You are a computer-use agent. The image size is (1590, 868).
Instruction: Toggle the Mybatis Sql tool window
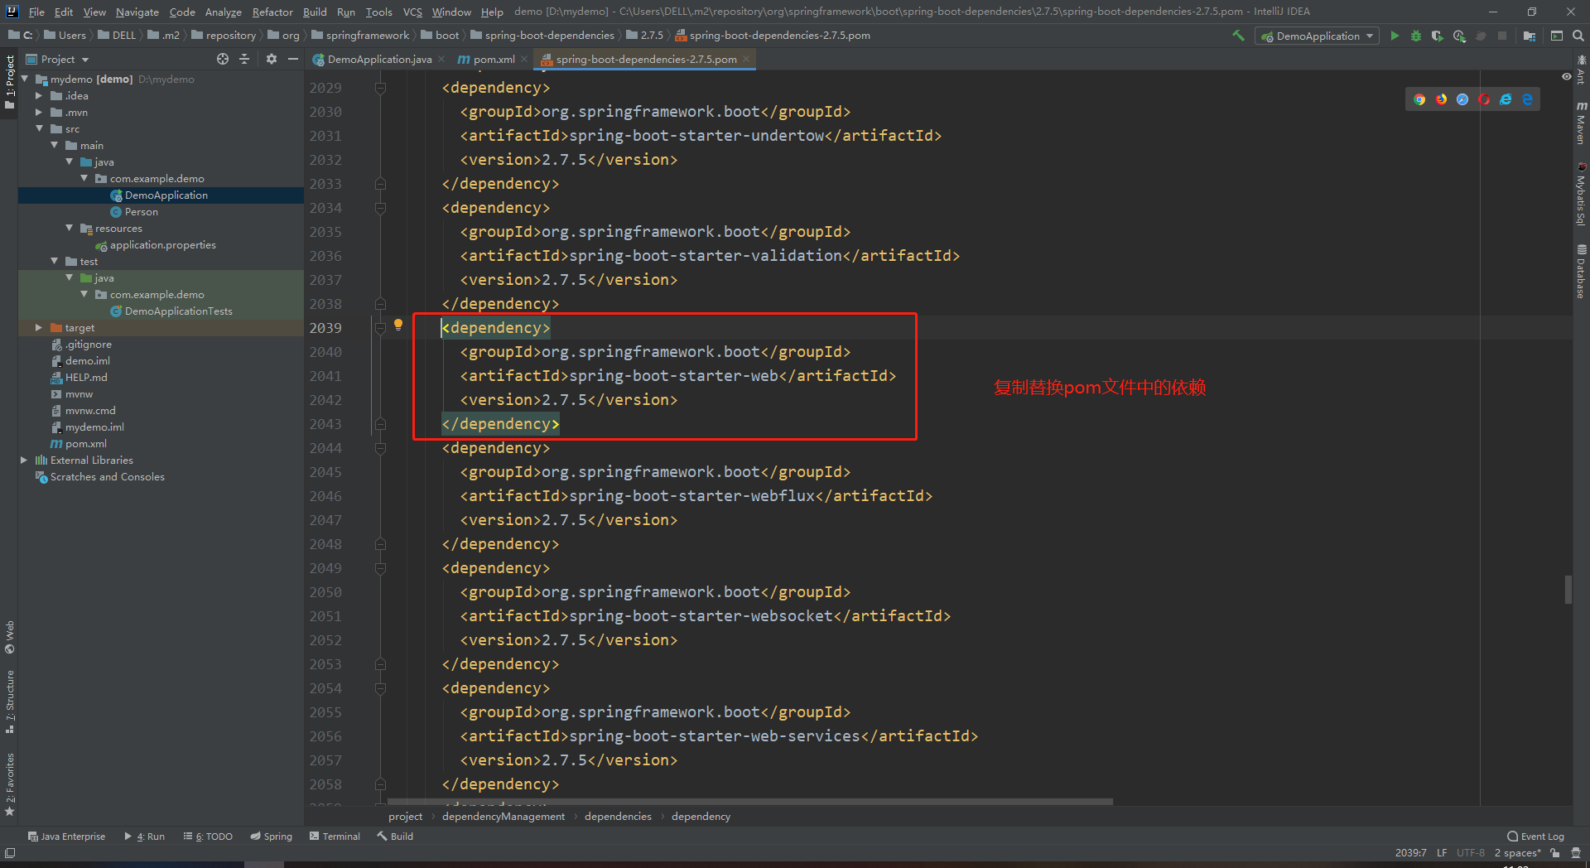(x=1581, y=195)
